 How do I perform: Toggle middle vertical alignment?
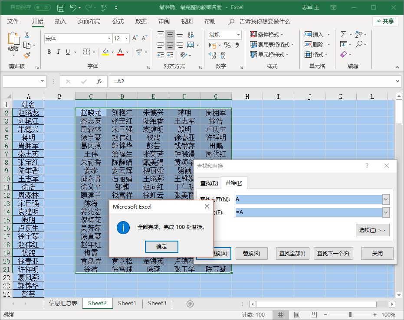point(170,35)
